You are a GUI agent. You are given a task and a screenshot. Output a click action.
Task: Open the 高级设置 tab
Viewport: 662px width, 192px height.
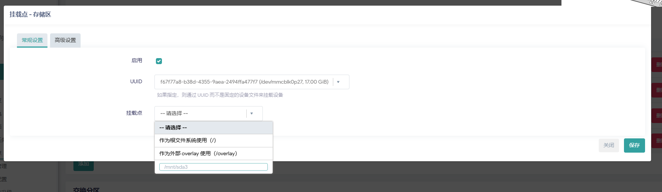(x=65, y=40)
